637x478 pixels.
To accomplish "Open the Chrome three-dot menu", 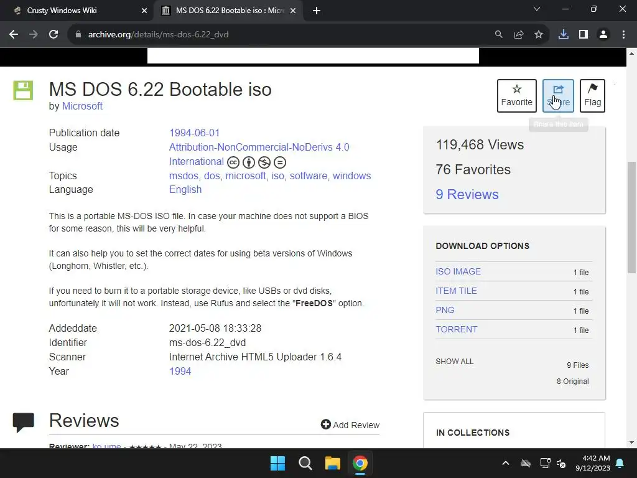I will coord(623,35).
